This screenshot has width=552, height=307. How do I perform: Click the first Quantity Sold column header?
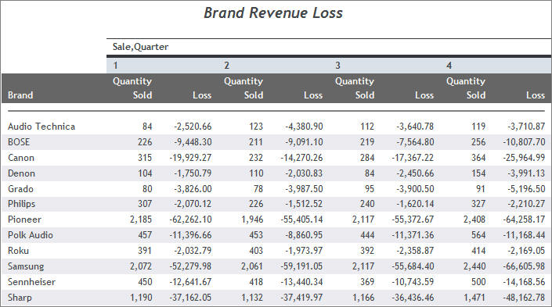132,88
